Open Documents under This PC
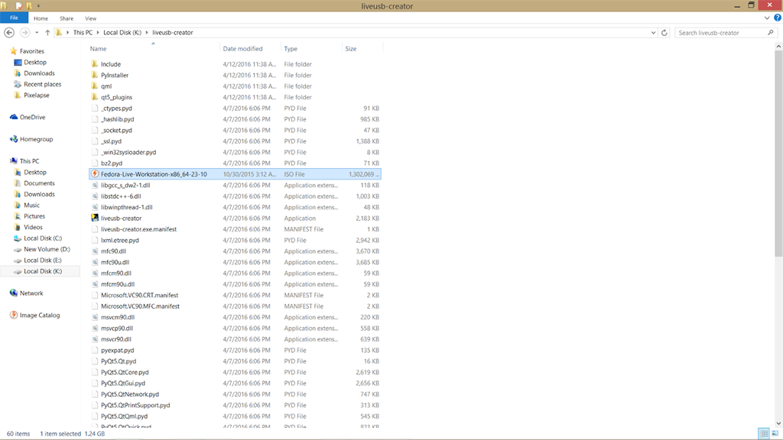Screen dimensions: 783x440 tap(40, 183)
